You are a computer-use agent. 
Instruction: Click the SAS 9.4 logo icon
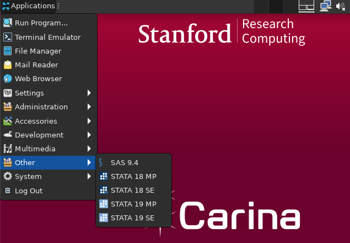tap(104, 162)
